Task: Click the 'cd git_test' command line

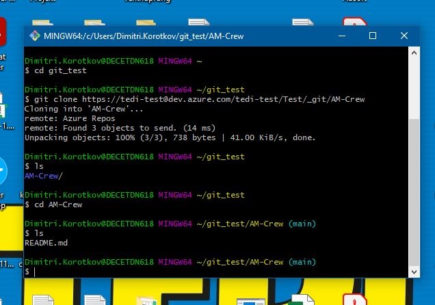Action: pyautogui.click(x=55, y=70)
